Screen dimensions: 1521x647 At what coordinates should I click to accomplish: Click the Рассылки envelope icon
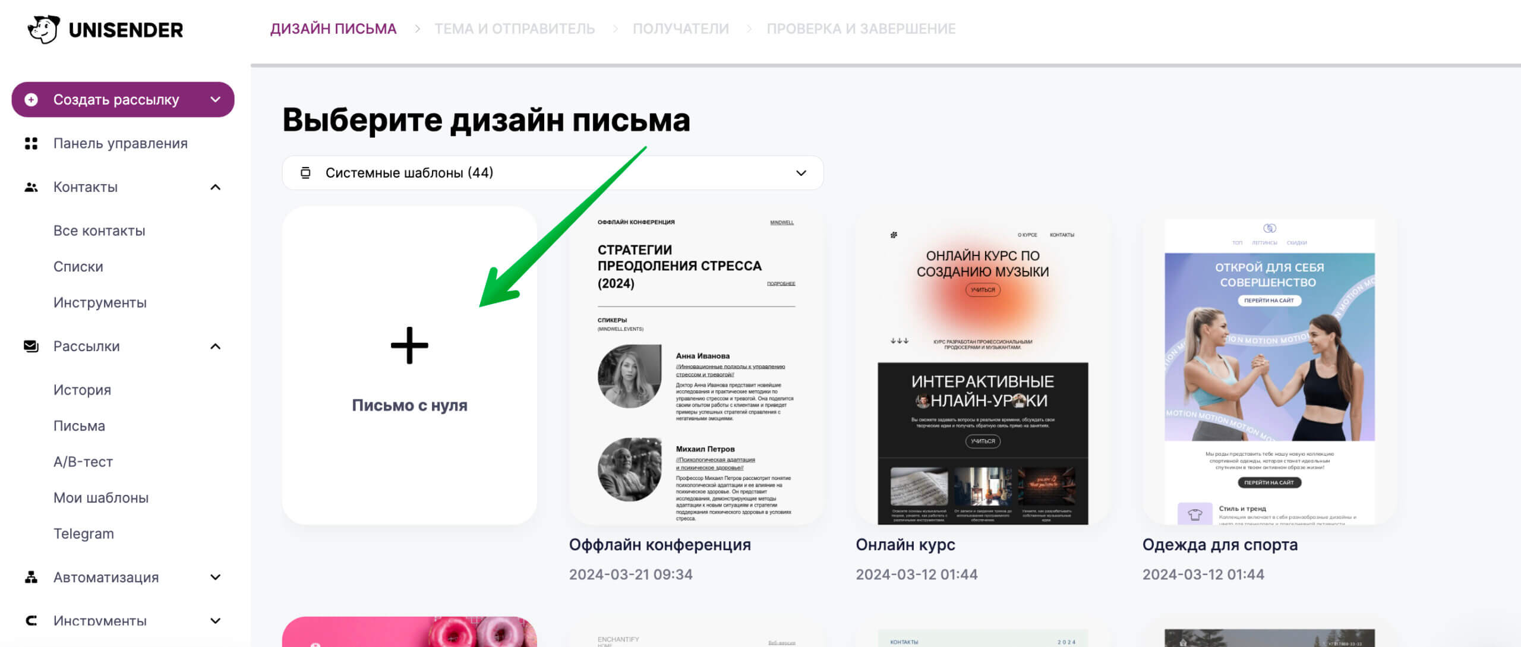31,346
